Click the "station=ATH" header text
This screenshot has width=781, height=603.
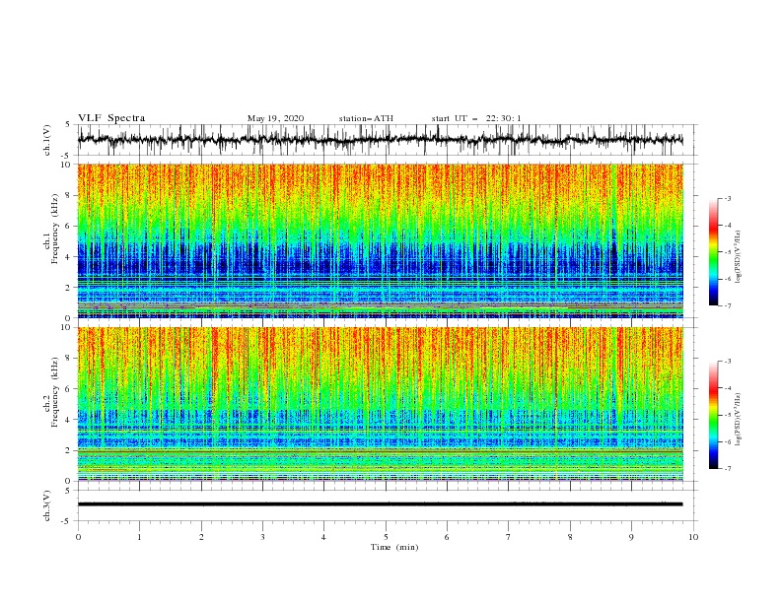(x=366, y=118)
